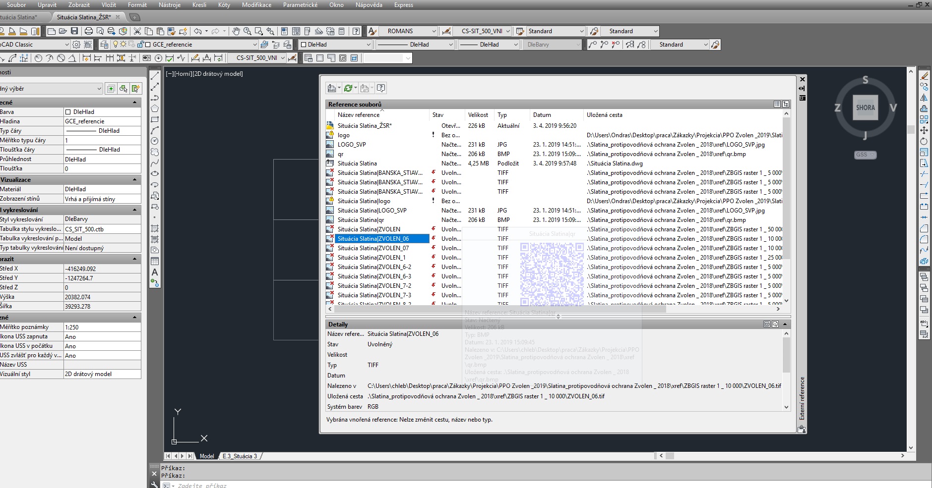
Task: Switch to the E.3_Situácia 3 layout tab
Action: click(x=240, y=456)
